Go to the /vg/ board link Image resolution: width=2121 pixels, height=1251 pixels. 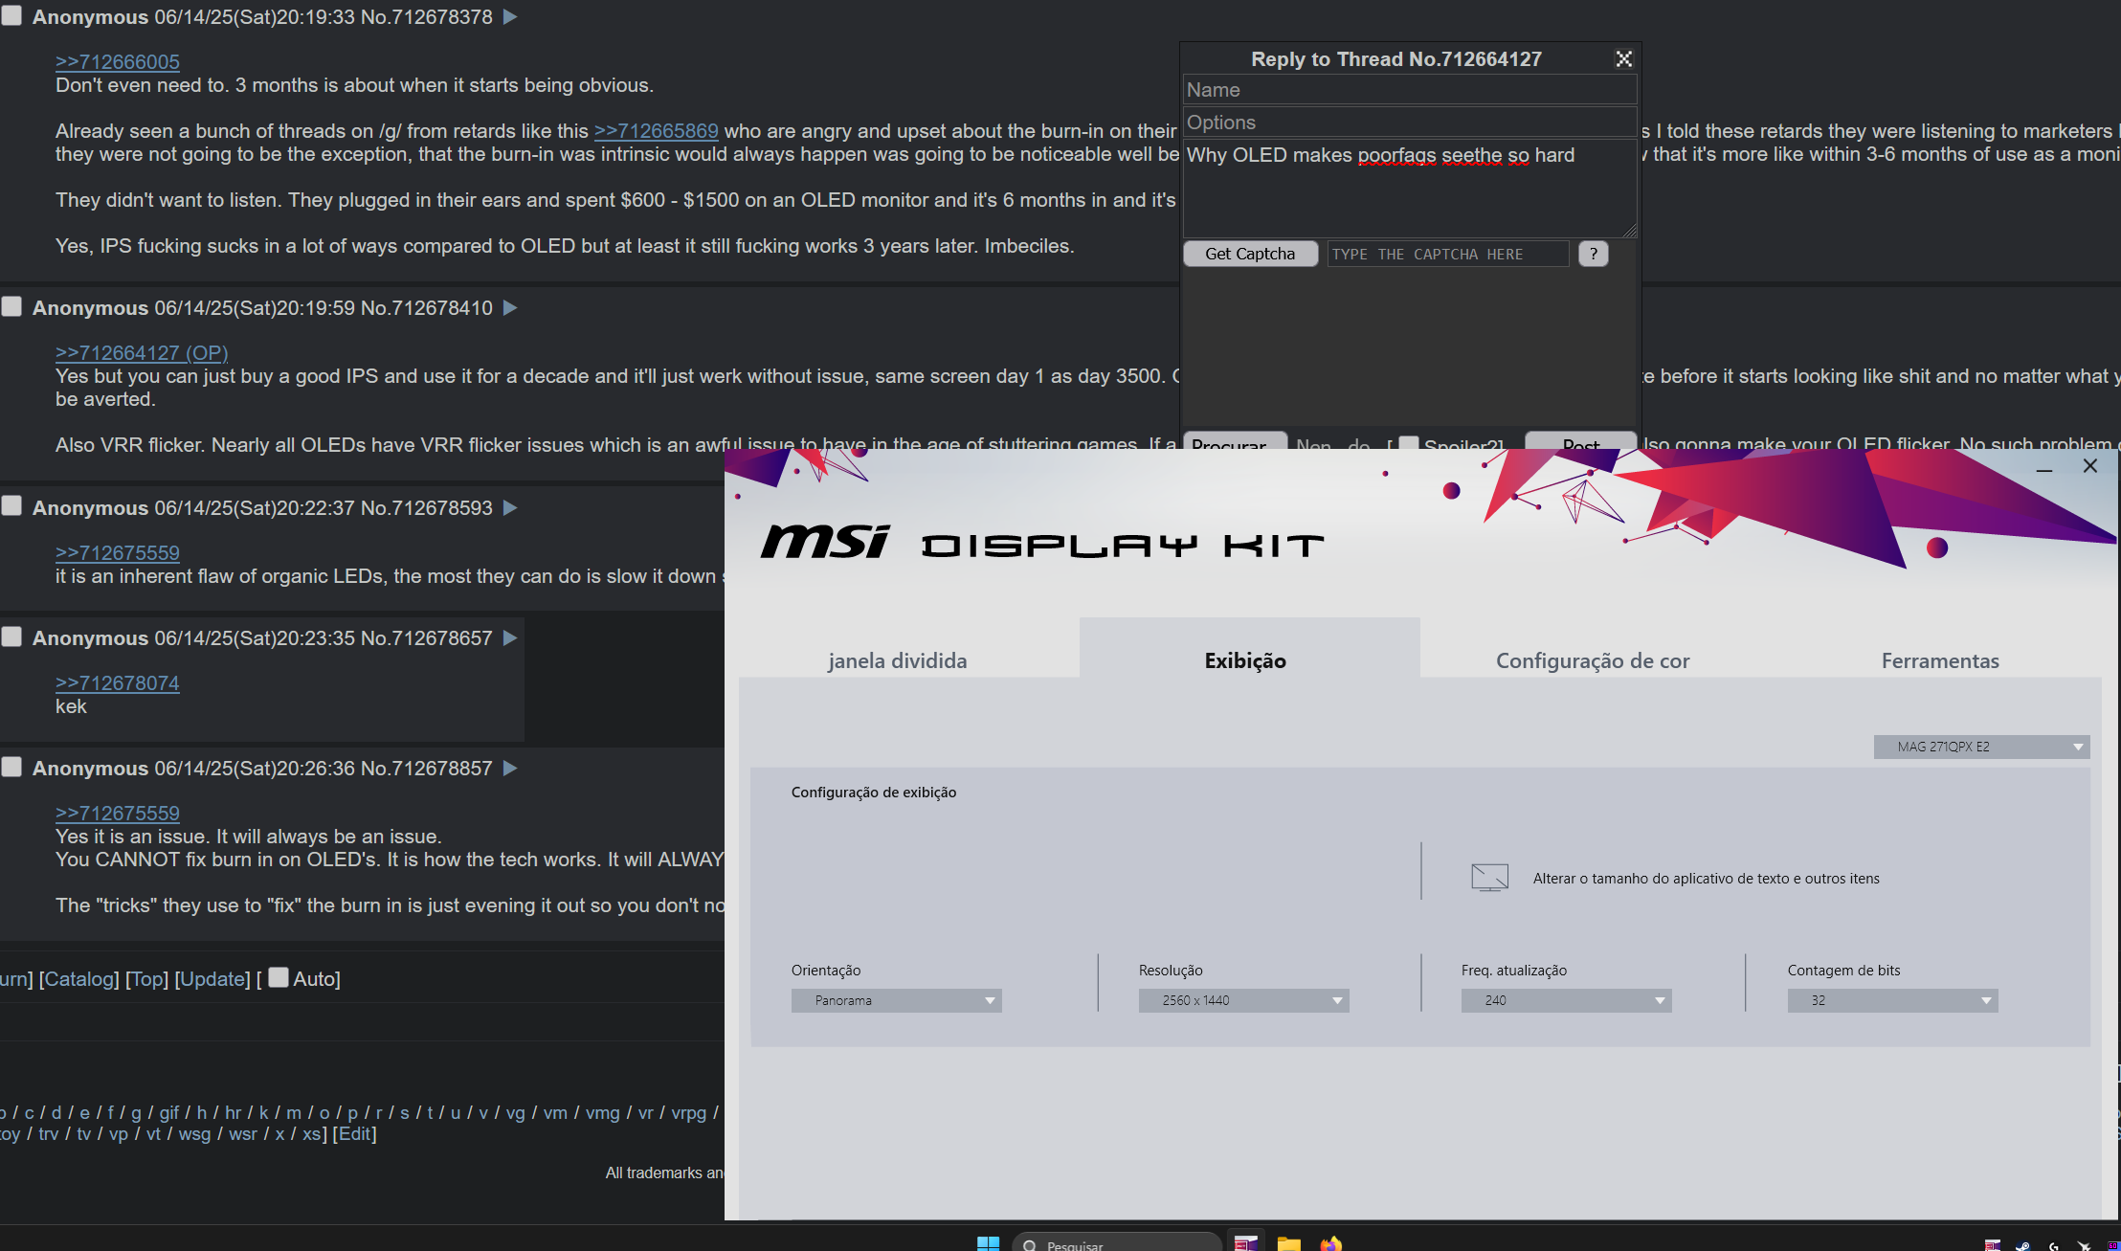pos(515,1112)
